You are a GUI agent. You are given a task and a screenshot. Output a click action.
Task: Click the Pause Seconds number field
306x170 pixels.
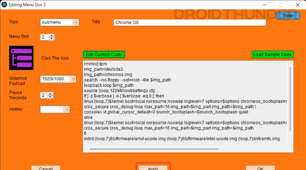click(x=44, y=95)
